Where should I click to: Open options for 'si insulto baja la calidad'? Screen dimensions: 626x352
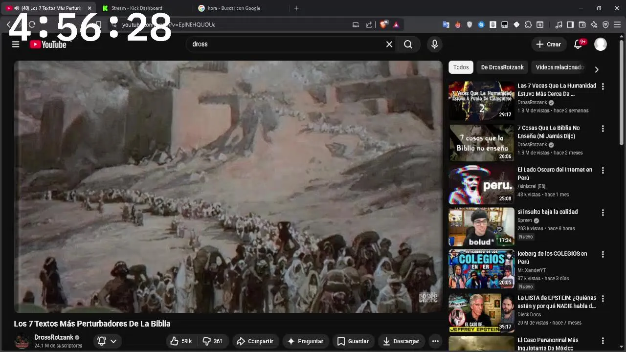[603, 213]
